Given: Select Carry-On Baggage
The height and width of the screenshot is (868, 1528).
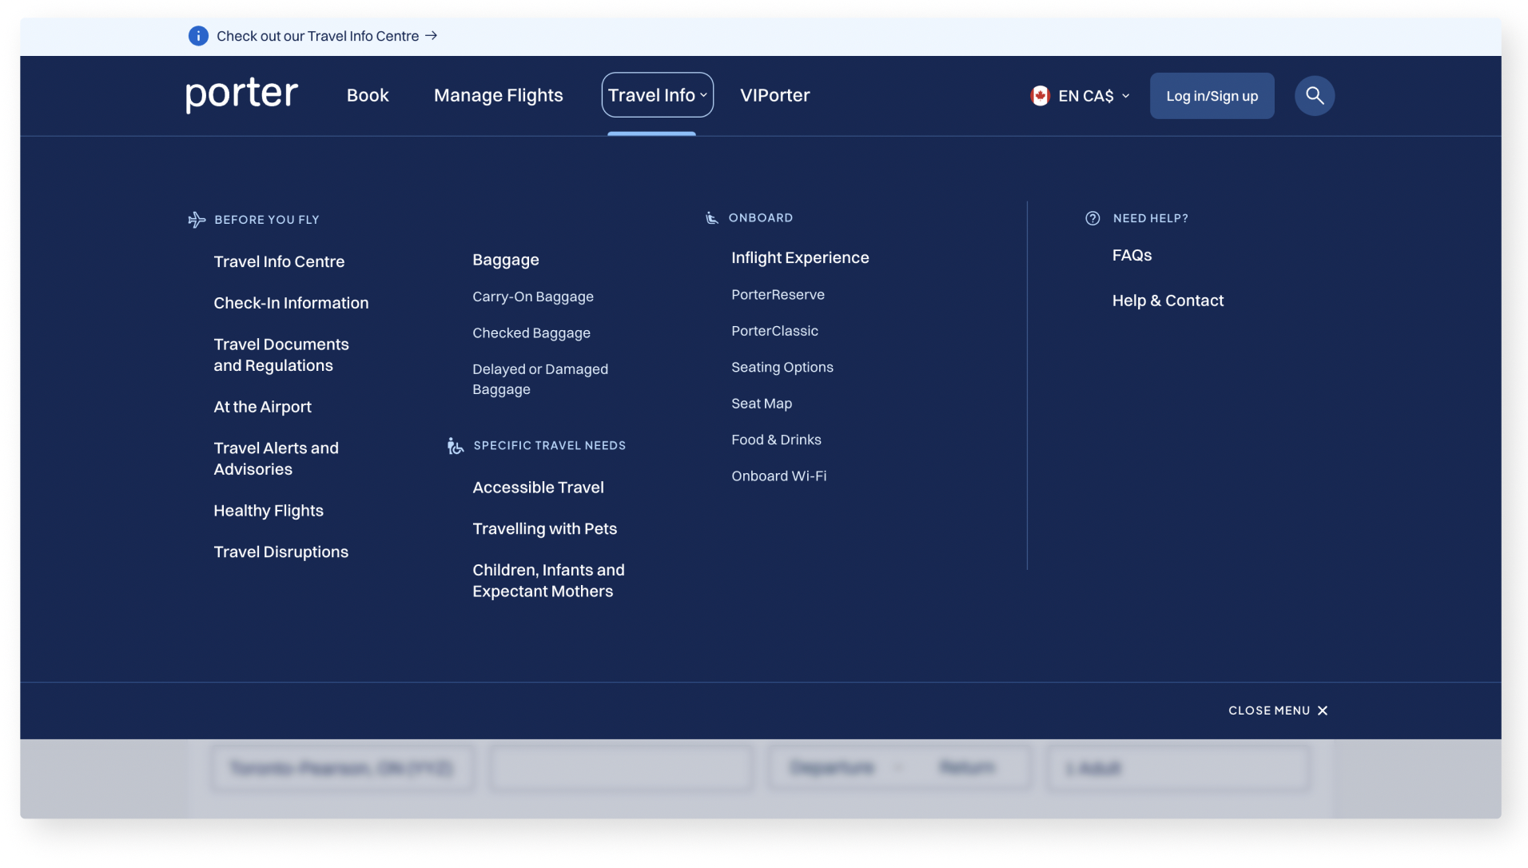Looking at the screenshot, I should (533, 297).
